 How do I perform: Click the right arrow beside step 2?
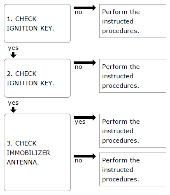(x=85, y=63)
